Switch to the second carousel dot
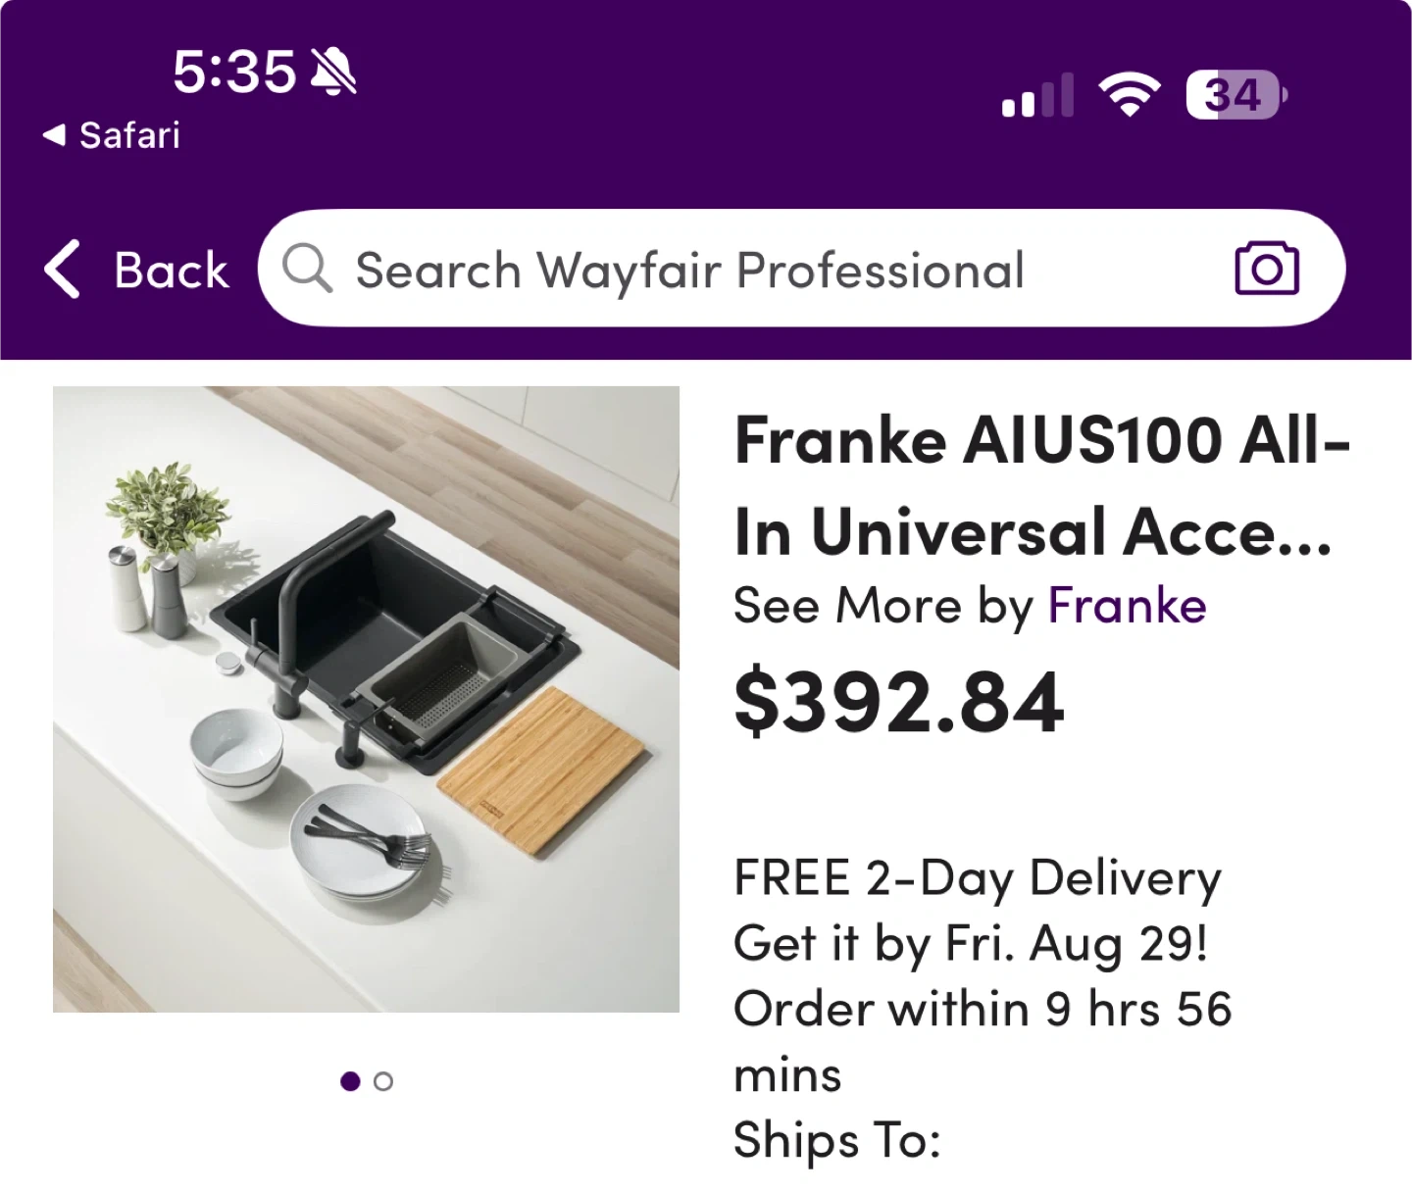This screenshot has width=1412, height=1192. point(383,1081)
